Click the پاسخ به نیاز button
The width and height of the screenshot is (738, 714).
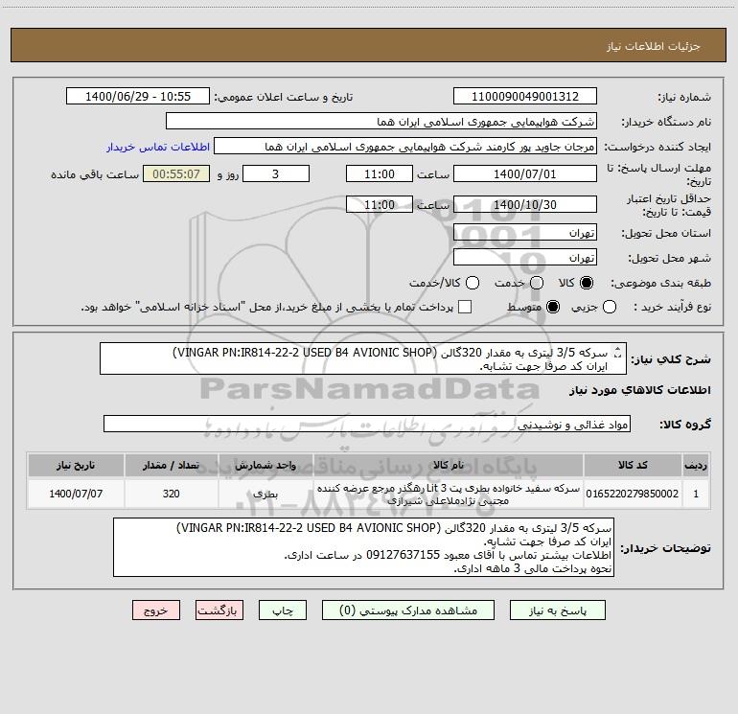[x=558, y=610]
